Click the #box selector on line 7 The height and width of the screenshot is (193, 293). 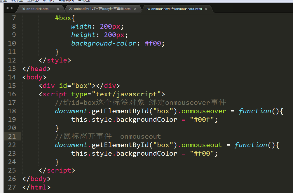[63, 18]
